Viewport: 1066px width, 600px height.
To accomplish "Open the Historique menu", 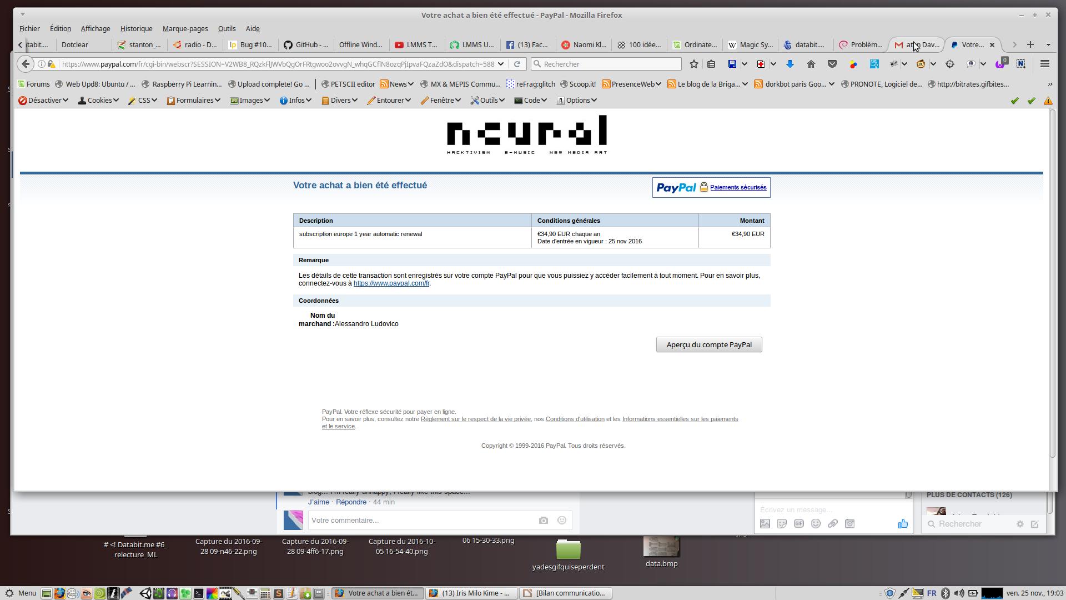I will pos(136,28).
